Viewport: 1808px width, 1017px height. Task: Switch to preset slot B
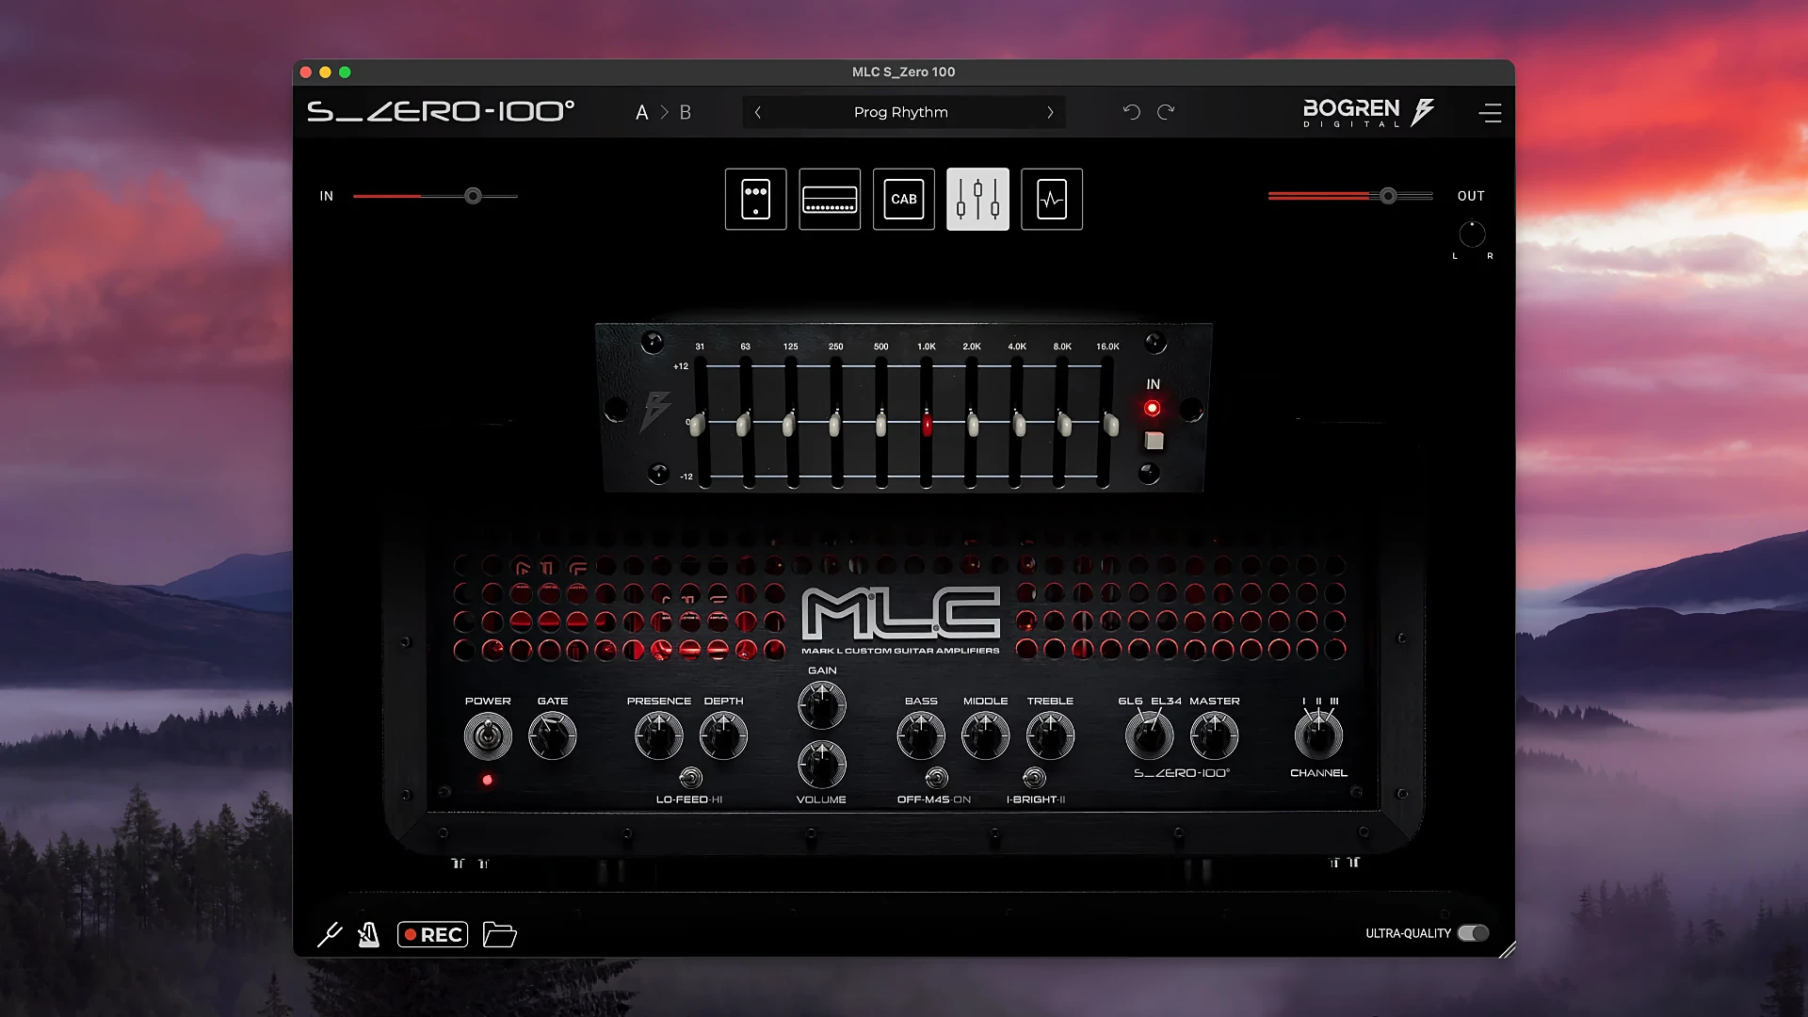(686, 111)
